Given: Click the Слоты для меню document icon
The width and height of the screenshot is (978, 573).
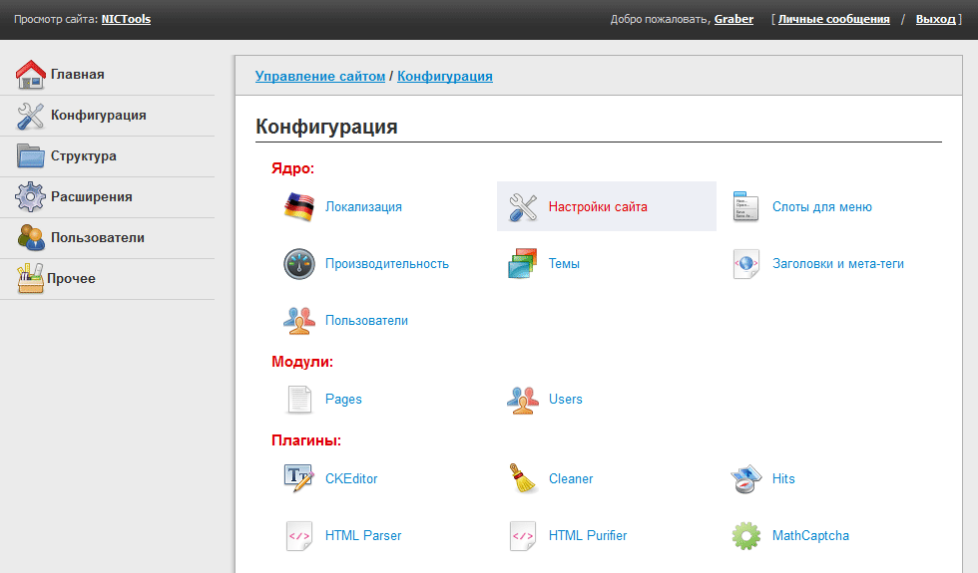Looking at the screenshot, I should (x=746, y=207).
